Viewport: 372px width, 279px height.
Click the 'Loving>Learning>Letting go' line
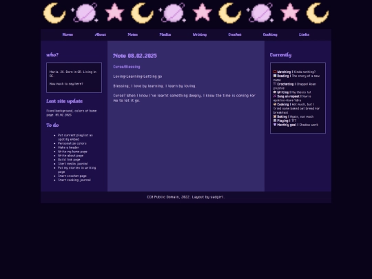(x=138, y=76)
